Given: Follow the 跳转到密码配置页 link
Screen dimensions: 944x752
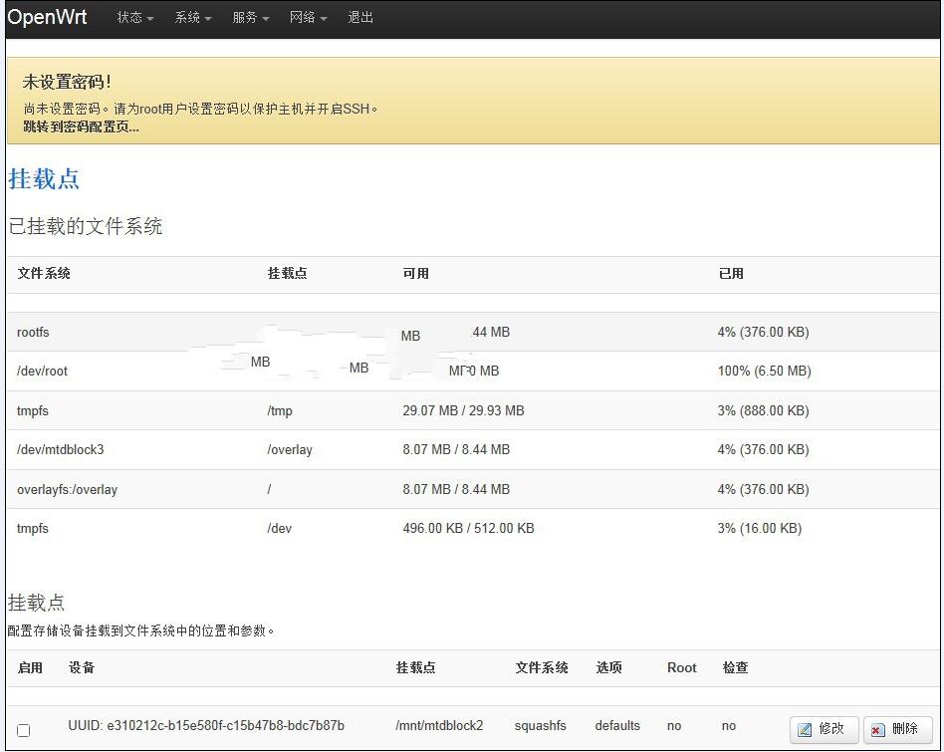Looking at the screenshot, I should [81, 126].
